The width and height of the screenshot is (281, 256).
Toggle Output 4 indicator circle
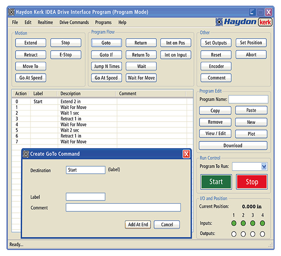coord(263,234)
